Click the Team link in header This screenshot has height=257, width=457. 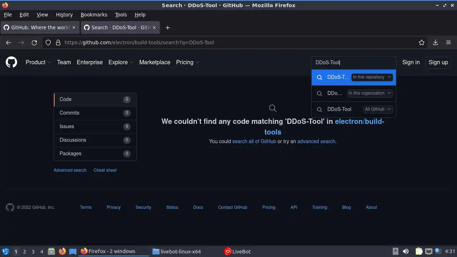(64, 62)
